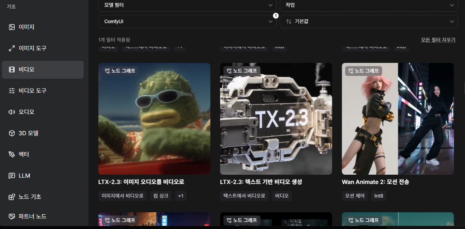The image size is (465, 229).
Task: Open LTX-2.3 metallic machine thumbnail
Action: [276, 118]
